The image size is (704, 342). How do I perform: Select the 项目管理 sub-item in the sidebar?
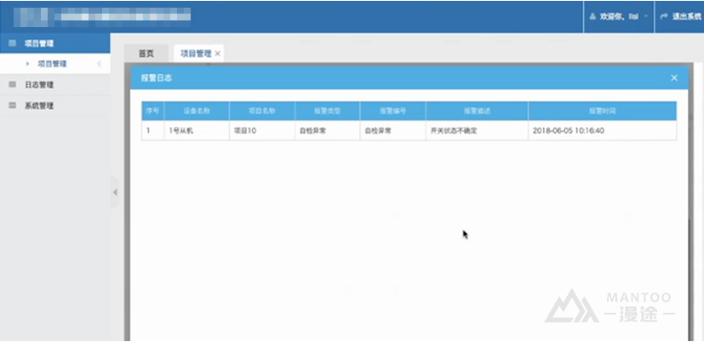coord(52,64)
